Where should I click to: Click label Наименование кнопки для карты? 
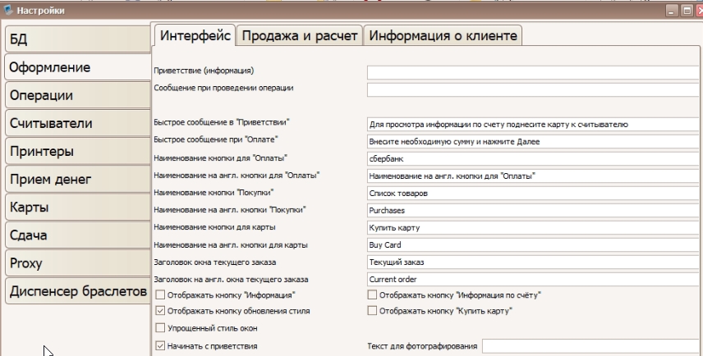[x=214, y=227]
